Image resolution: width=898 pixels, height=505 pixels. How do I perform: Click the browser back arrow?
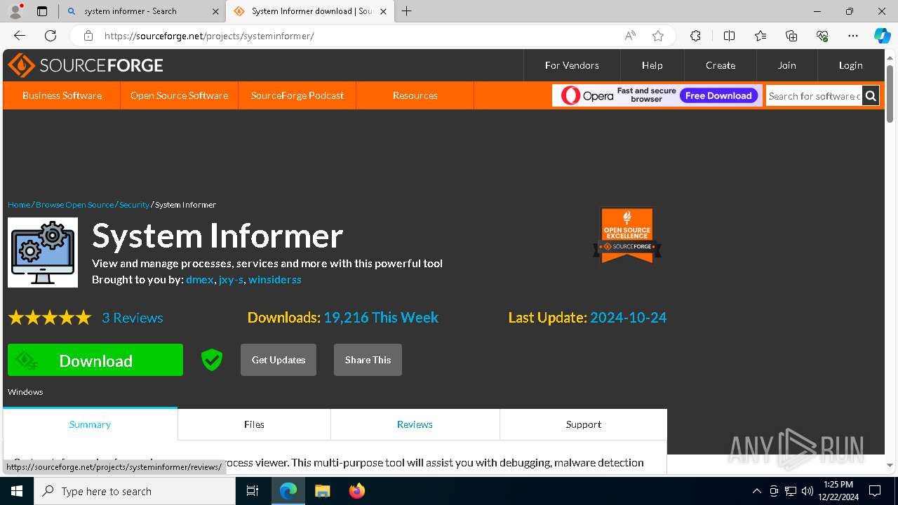(x=20, y=36)
